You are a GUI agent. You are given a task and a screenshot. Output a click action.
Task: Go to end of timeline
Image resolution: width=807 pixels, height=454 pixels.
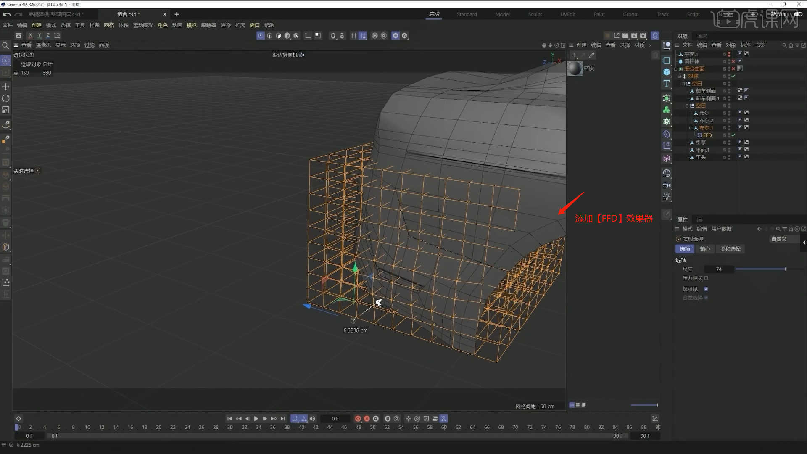coord(283,419)
